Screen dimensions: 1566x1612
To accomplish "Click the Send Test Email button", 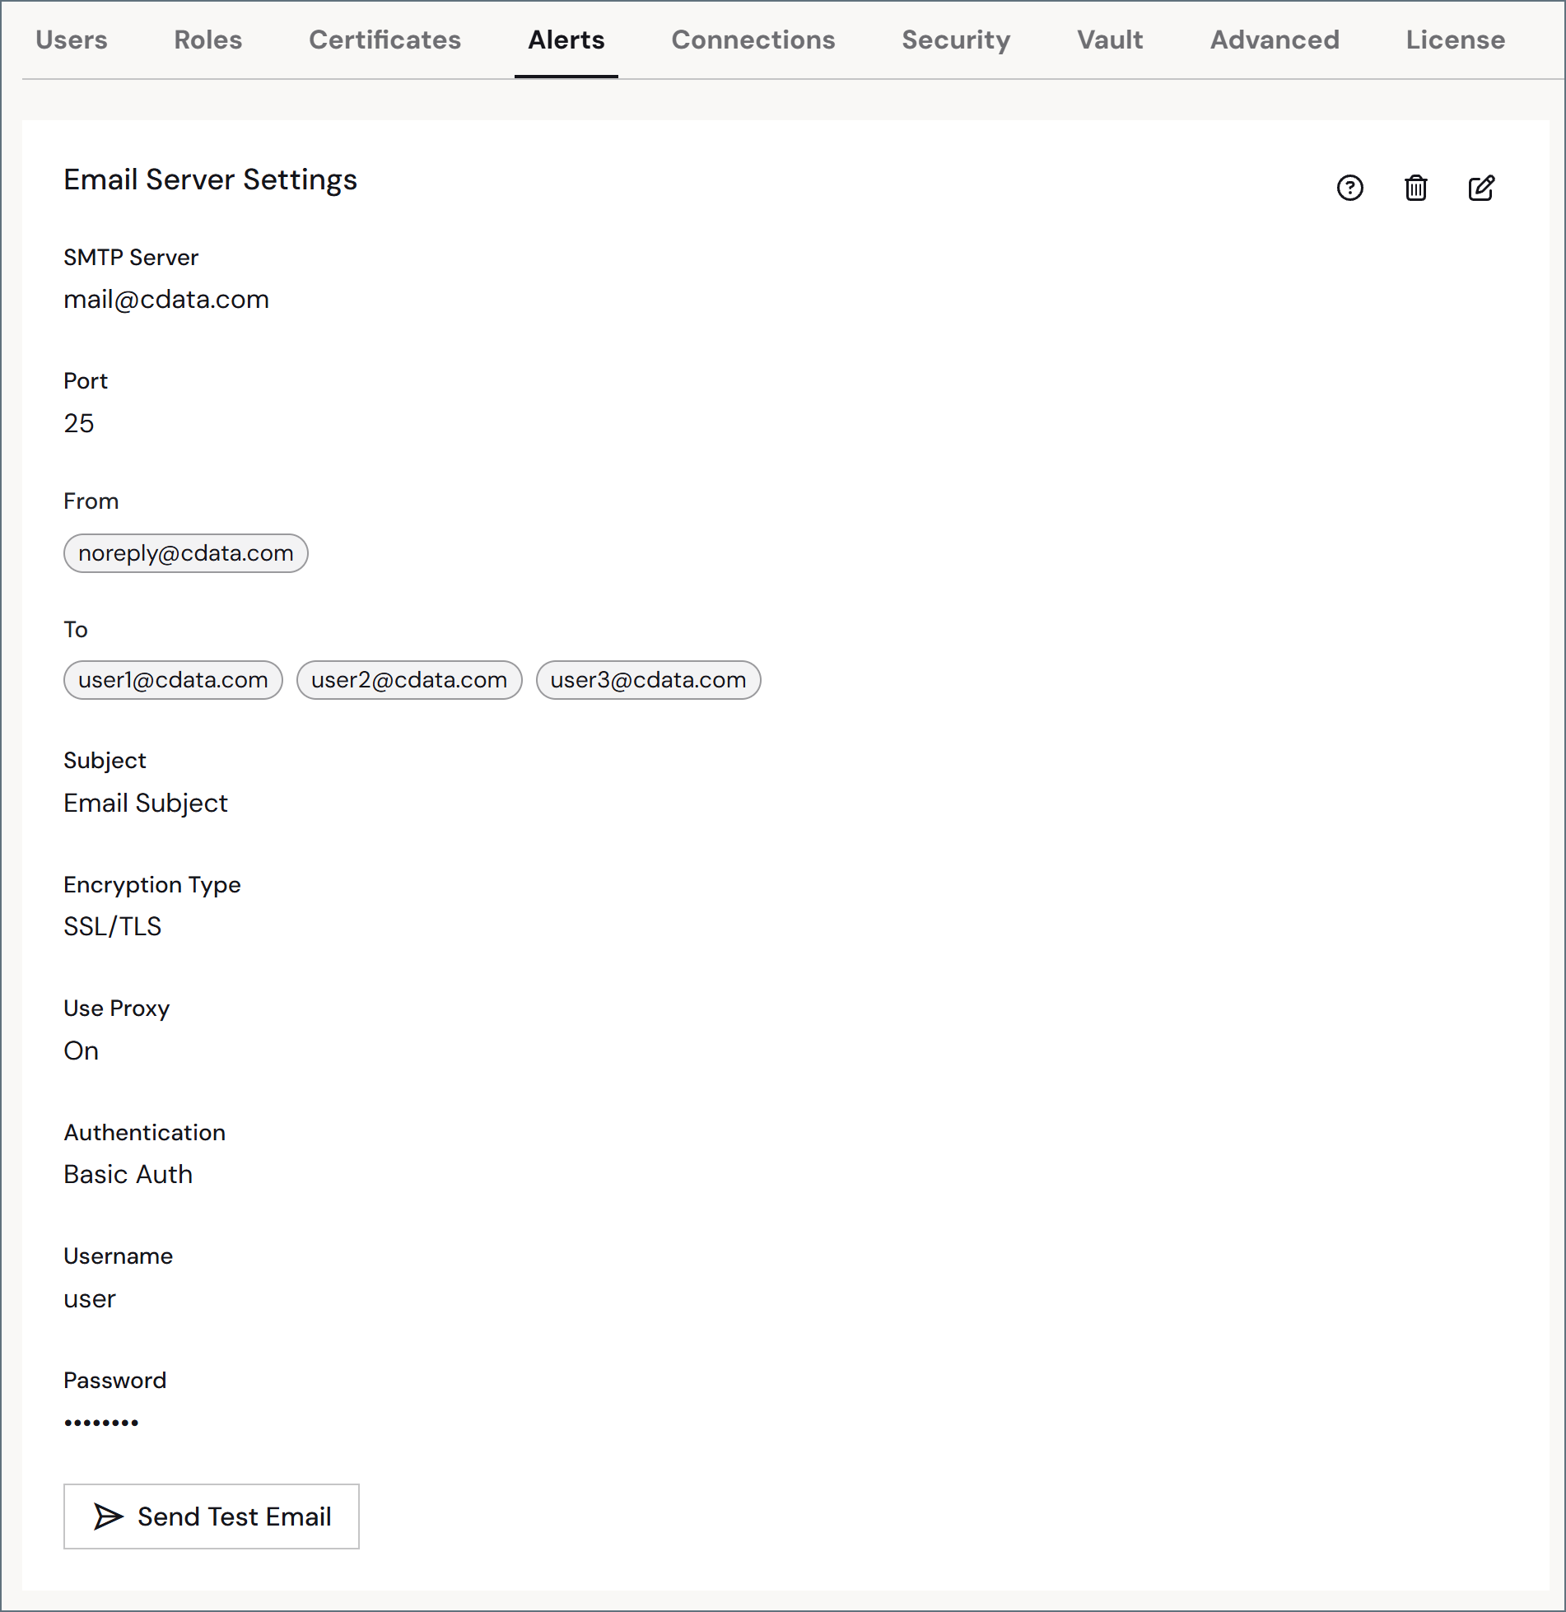I will tap(212, 1516).
